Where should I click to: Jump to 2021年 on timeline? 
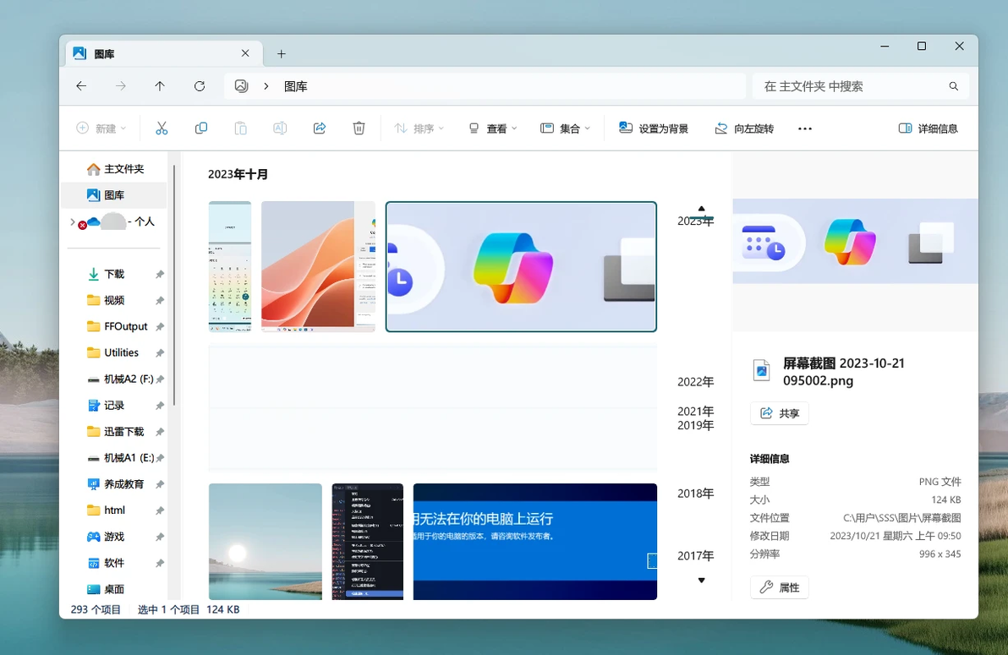pyautogui.click(x=696, y=412)
